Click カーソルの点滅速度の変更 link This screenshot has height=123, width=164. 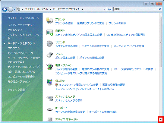pyautogui.click(x=70, y=112)
